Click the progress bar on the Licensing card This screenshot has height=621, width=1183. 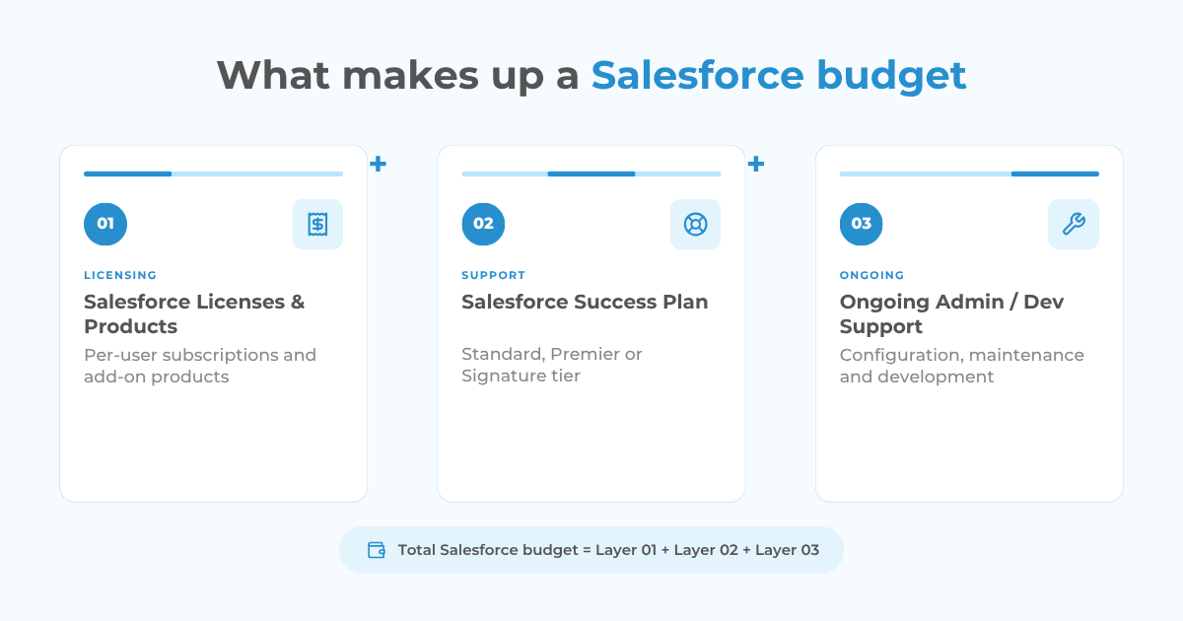(213, 173)
